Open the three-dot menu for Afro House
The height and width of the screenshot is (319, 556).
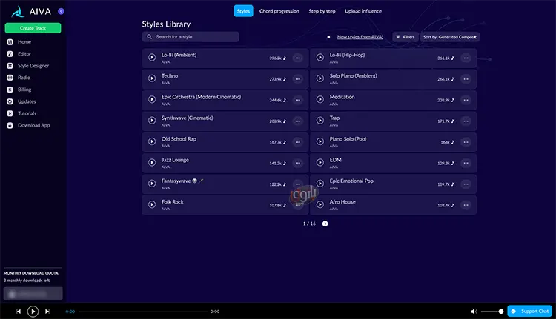(466, 205)
